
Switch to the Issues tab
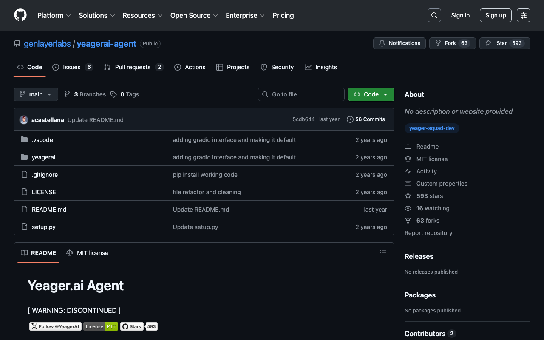[72, 67]
